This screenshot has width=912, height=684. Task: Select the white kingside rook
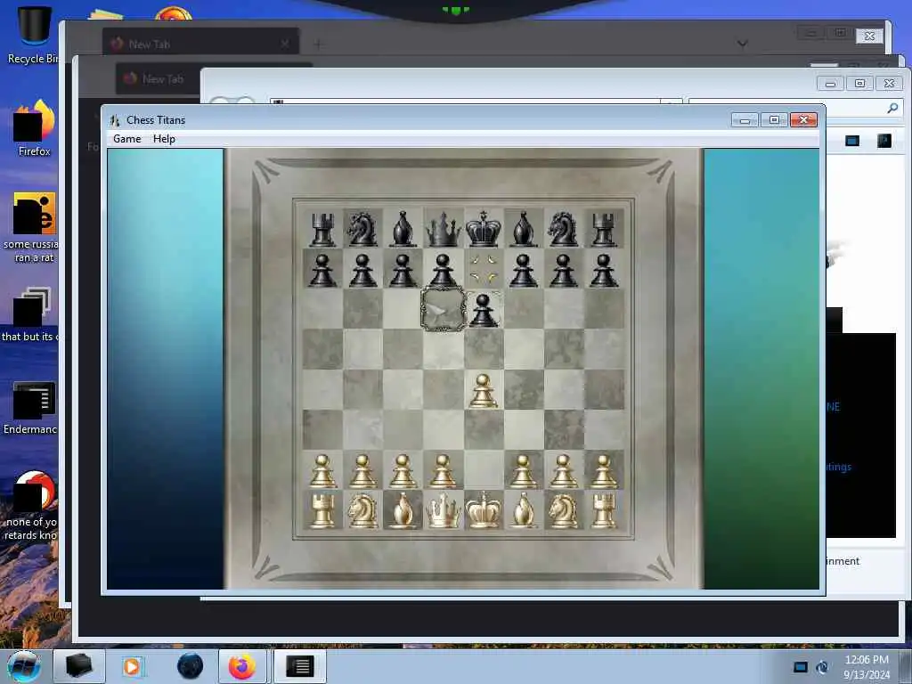[604, 510]
